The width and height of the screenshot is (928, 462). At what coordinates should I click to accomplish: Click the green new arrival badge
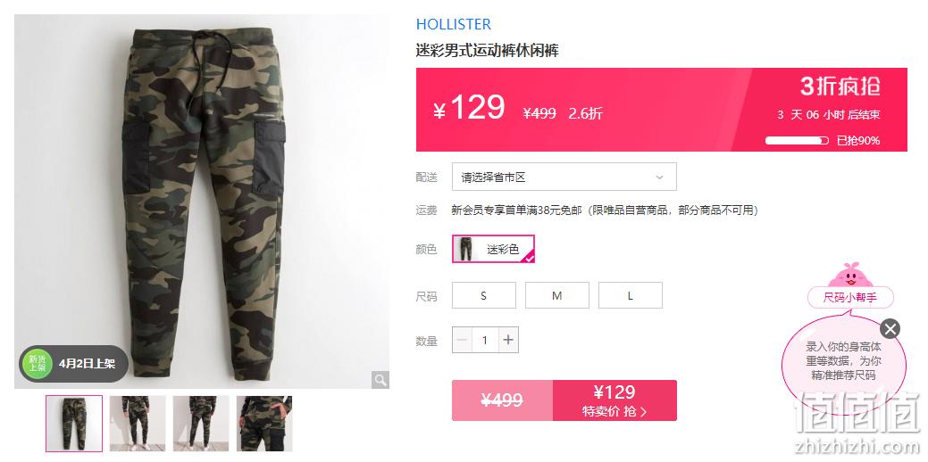pyautogui.click(x=38, y=363)
